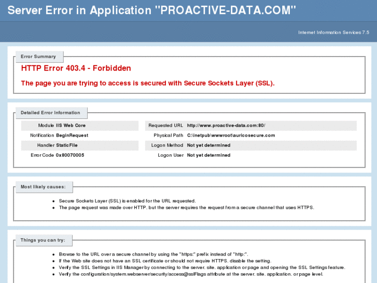This screenshot has width=377, height=283.
Task: Click Logon Method 'Not yet determined' value
Action: tap(208, 145)
